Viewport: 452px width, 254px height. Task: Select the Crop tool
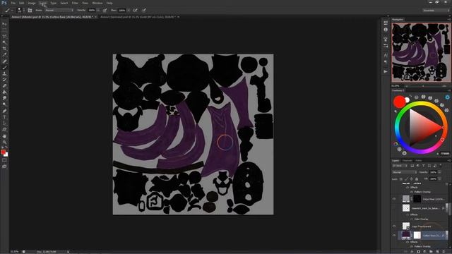coord(4,49)
